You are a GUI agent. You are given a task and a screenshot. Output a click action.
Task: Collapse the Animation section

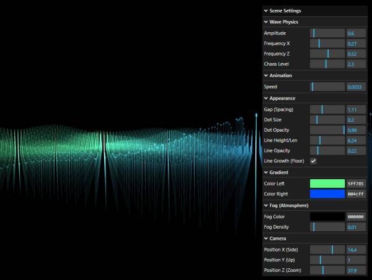tap(281, 75)
